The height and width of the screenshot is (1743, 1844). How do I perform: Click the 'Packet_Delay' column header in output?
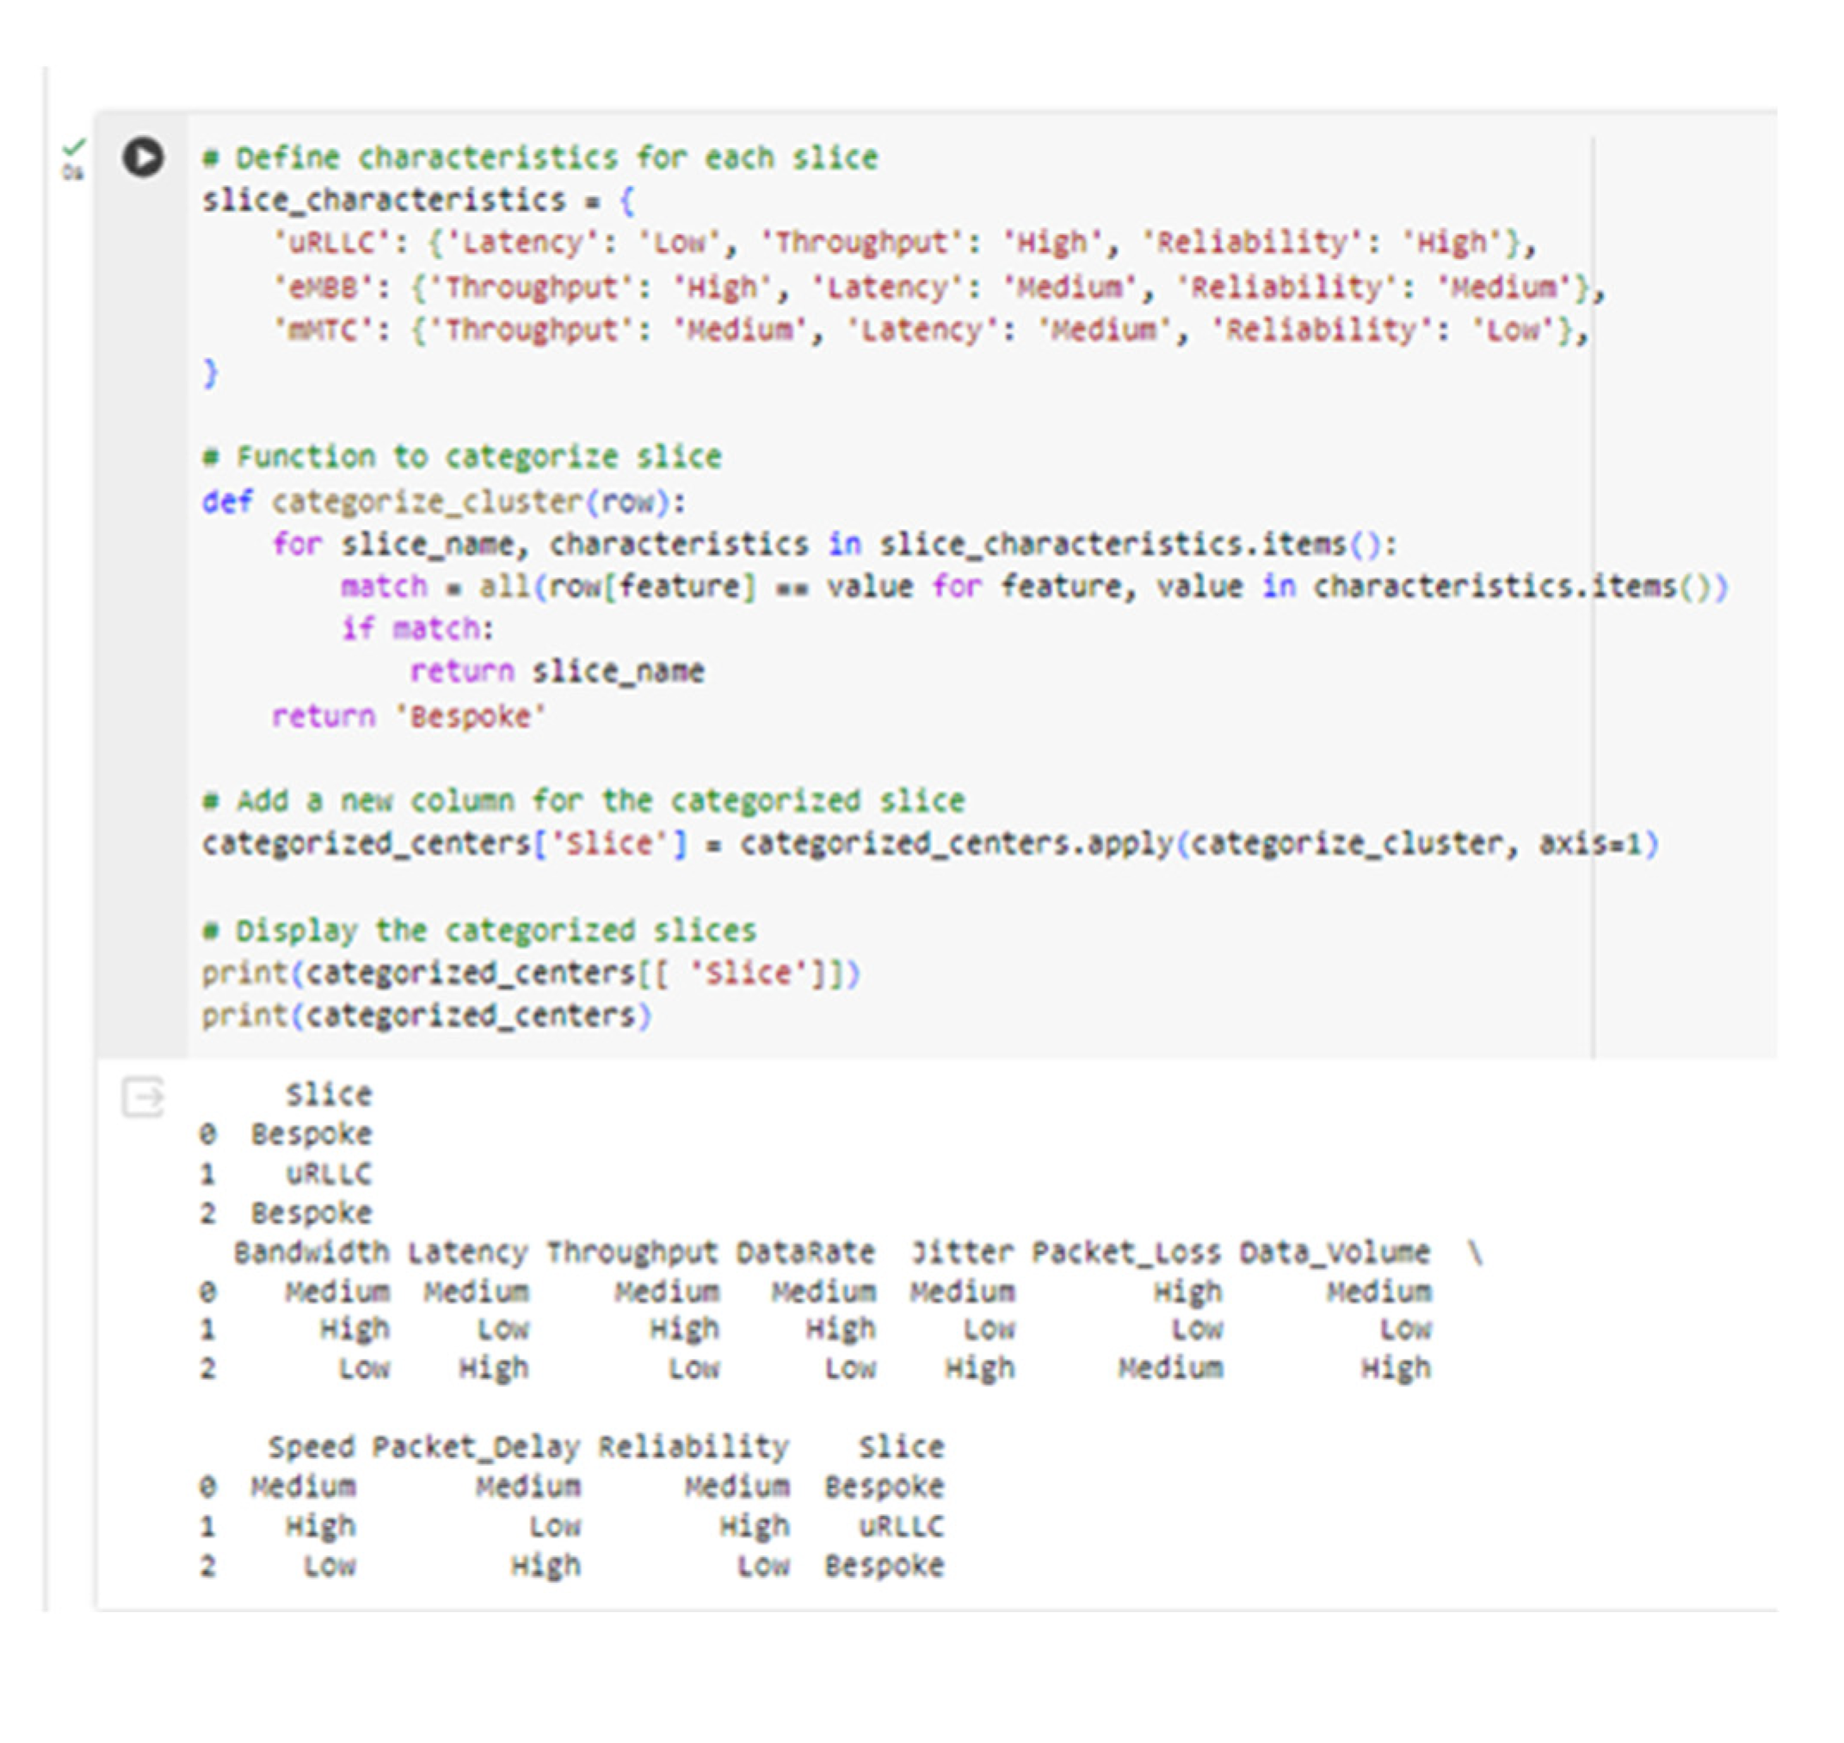pos(475,1446)
